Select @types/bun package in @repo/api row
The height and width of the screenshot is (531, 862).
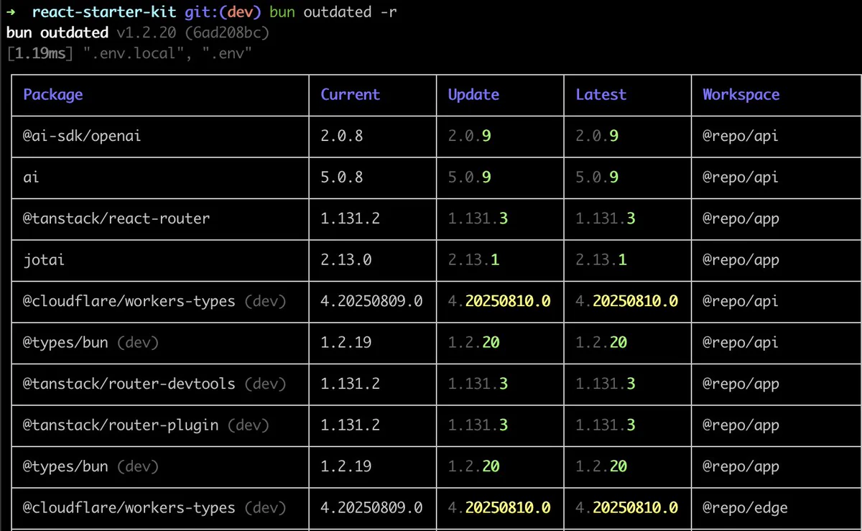[x=91, y=342]
